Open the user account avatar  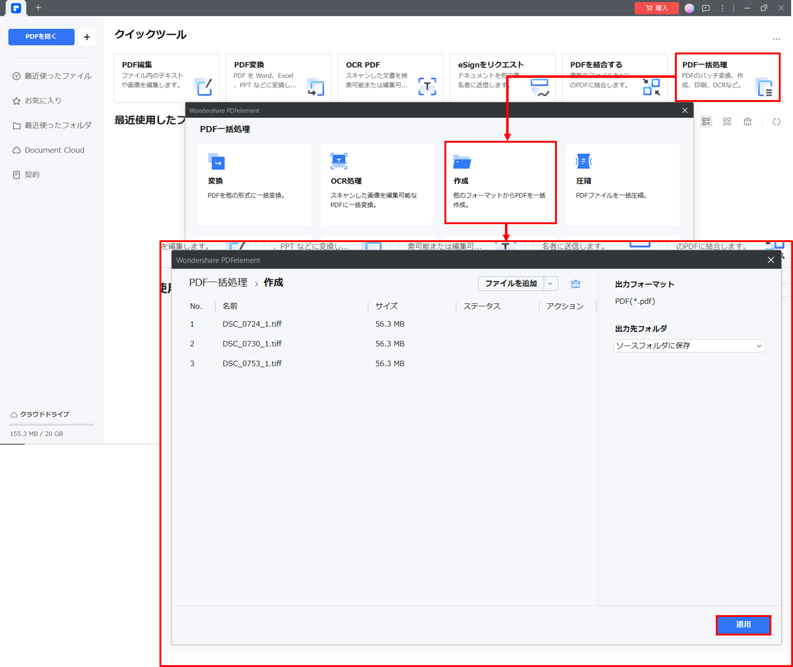click(x=689, y=8)
